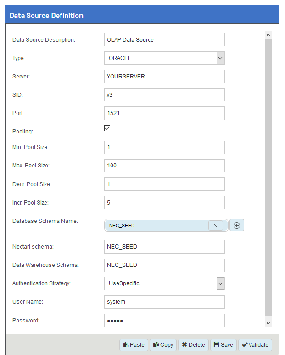The image size is (285, 355).
Task: Click the Paste button
Action: [134, 345]
